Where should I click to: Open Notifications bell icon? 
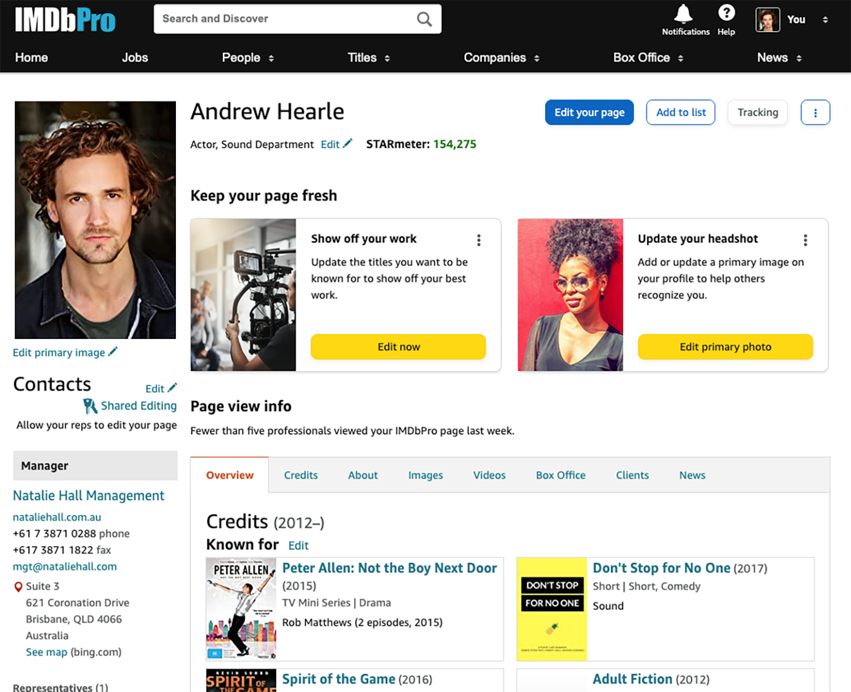point(684,14)
